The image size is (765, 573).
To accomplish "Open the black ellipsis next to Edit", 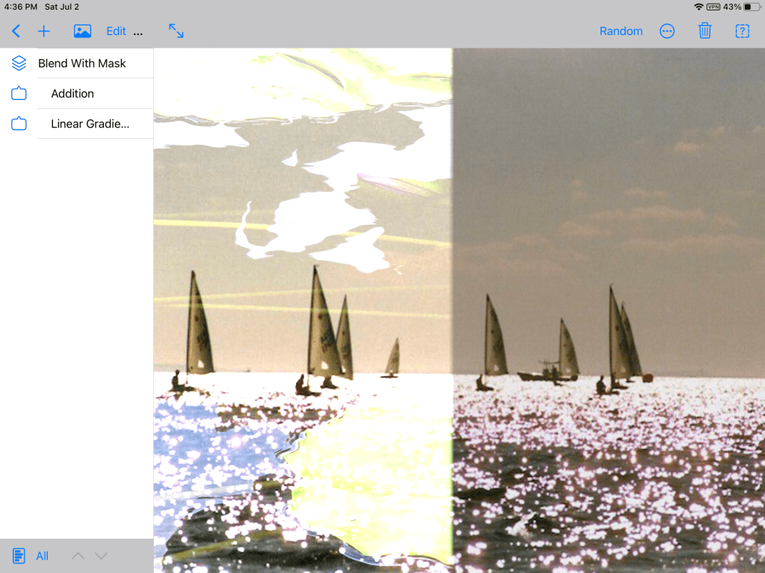I will coord(137,31).
